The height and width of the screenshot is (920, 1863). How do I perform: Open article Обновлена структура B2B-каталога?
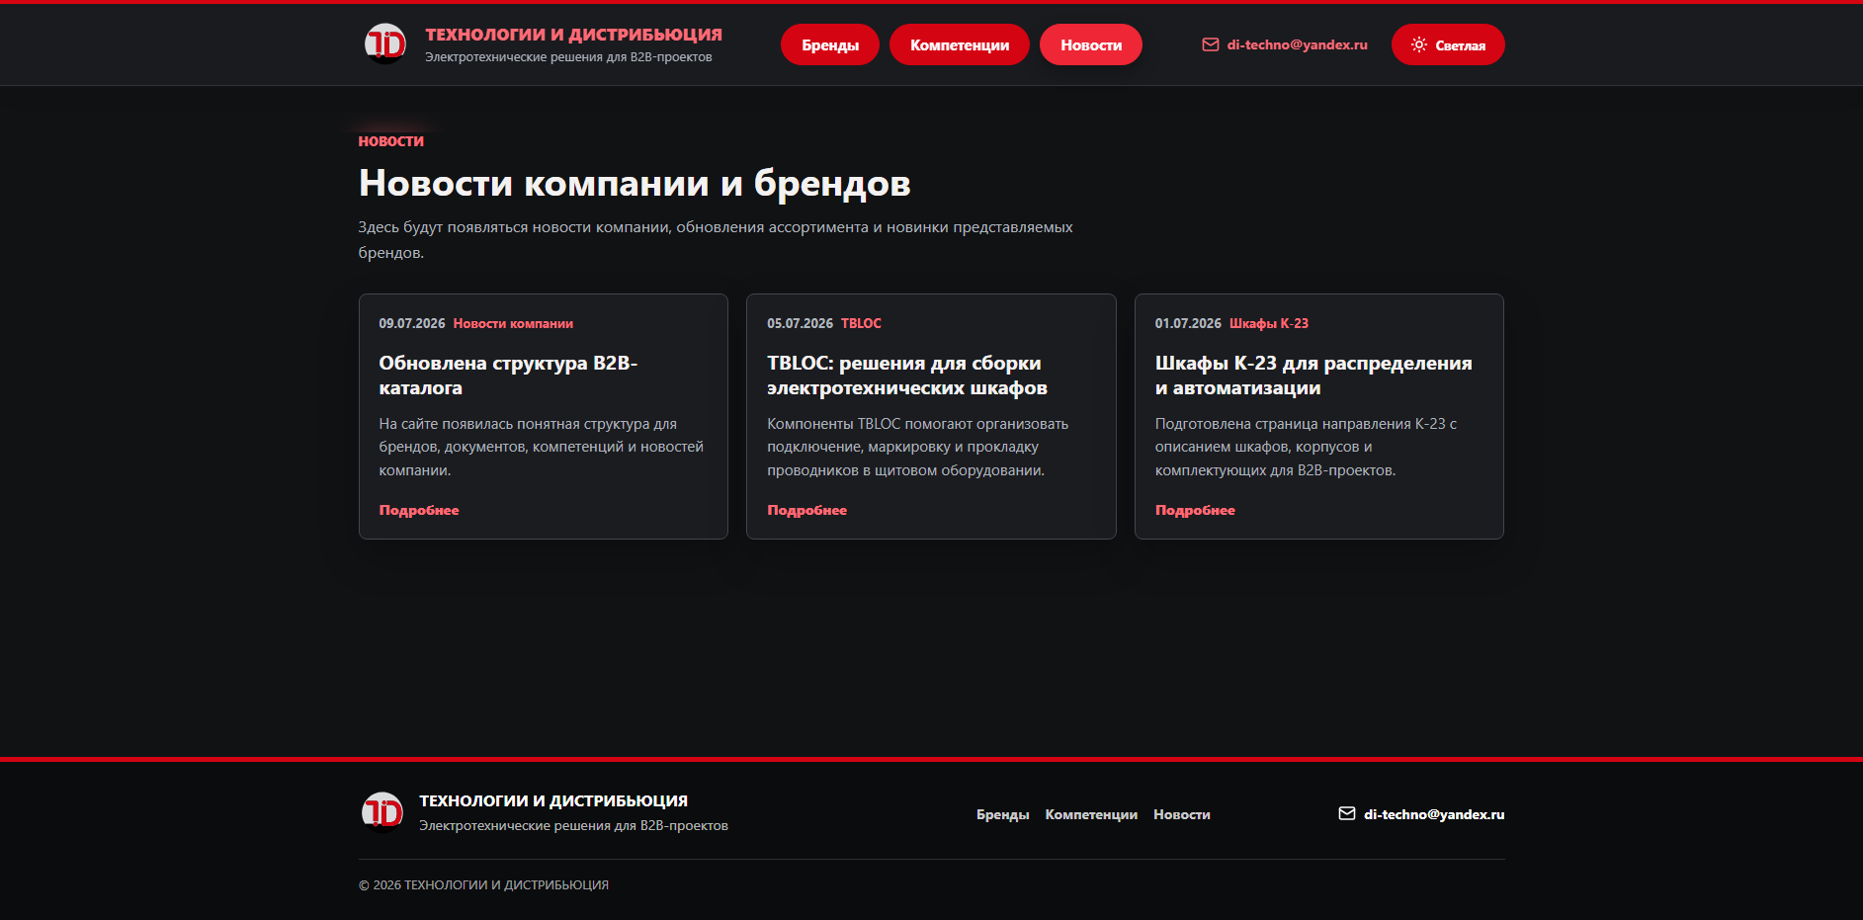tap(508, 376)
